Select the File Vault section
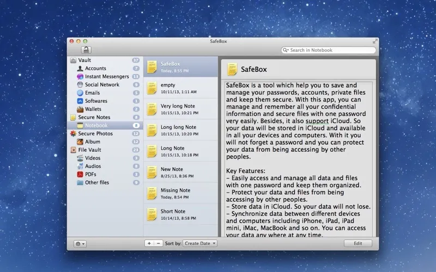This screenshot has width=436, height=272. [x=89, y=150]
